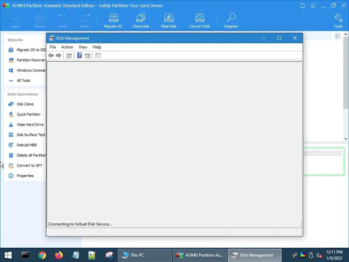Click AOMEI scrollbar down arrow
Viewport: 349px width, 262px height.
346,139
